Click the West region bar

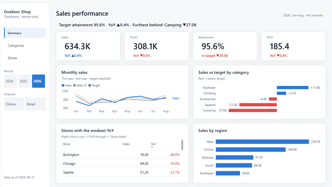262,142
